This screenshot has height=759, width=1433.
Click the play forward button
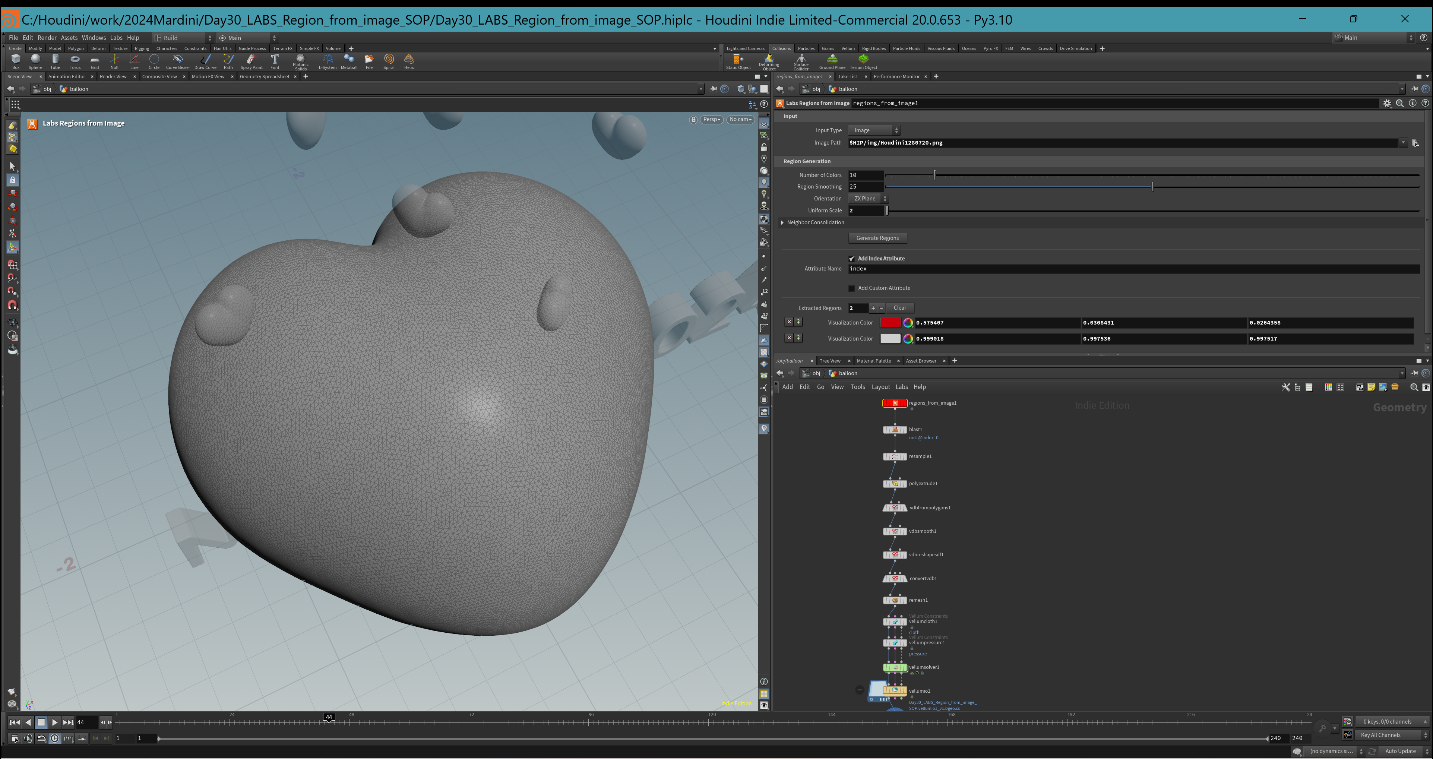(54, 722)
